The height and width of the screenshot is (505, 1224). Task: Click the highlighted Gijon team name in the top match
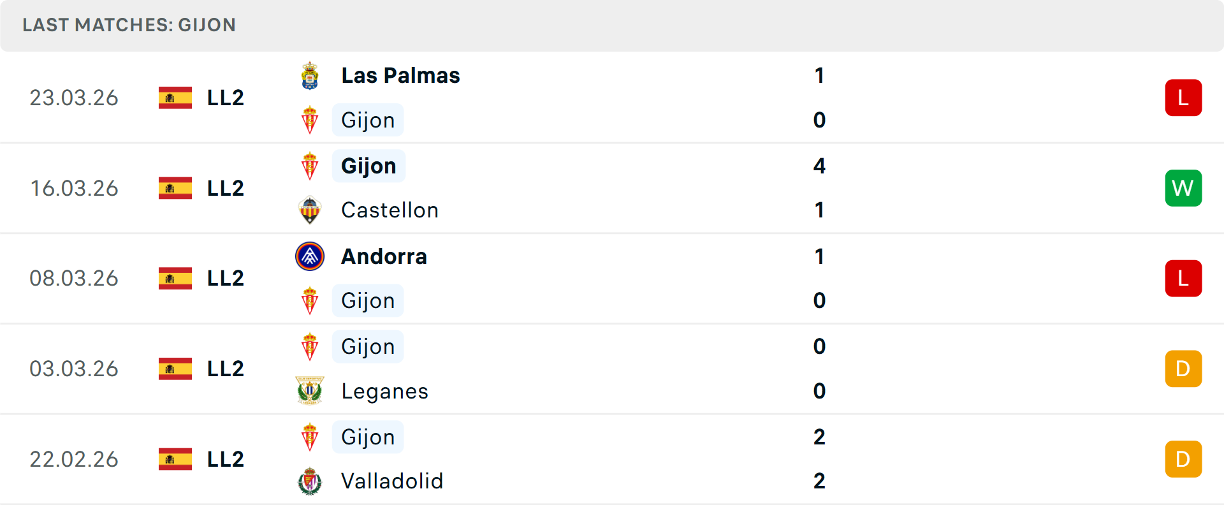[368, 120]
